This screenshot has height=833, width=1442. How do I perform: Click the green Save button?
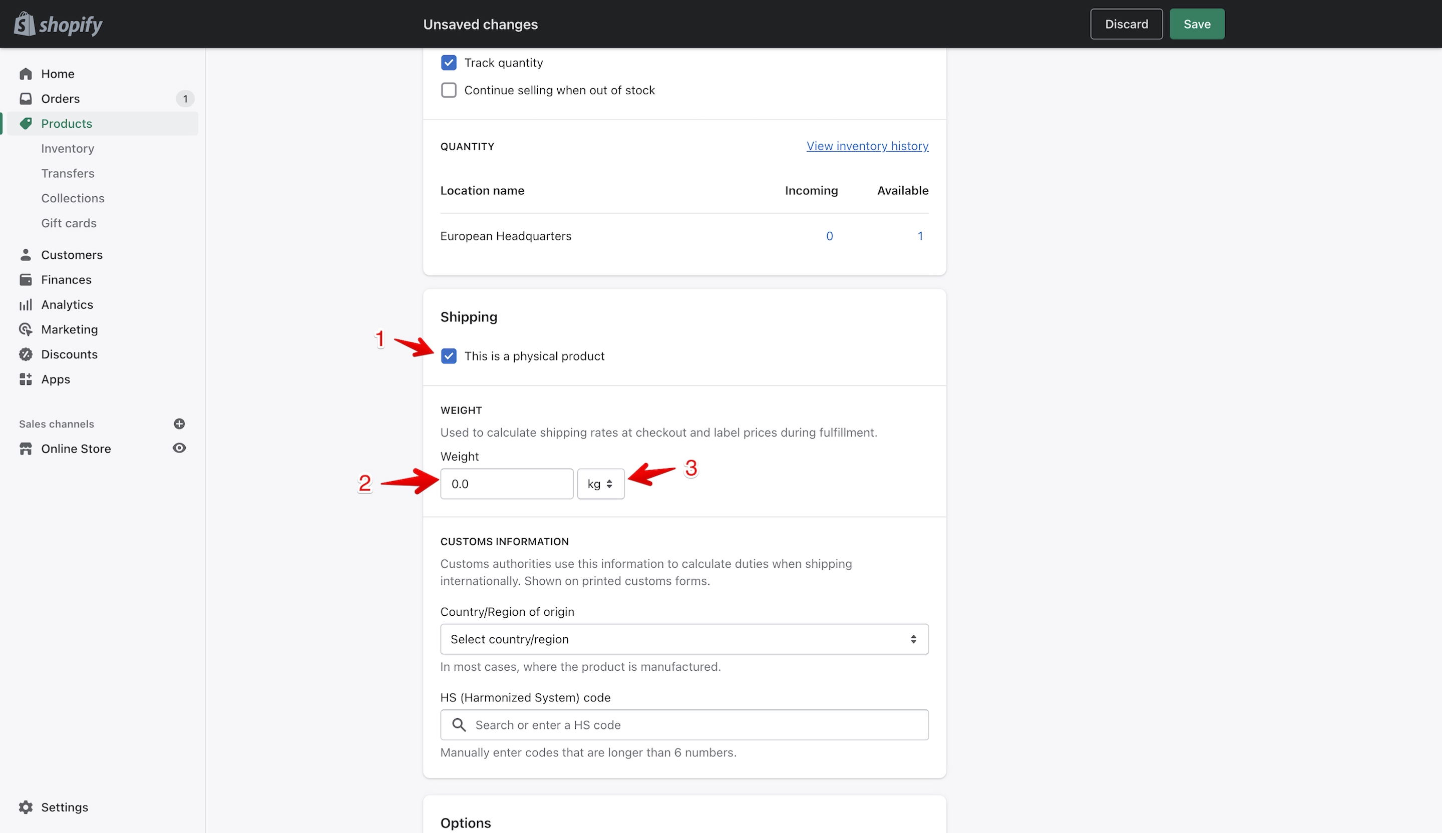coord(1197,24)
